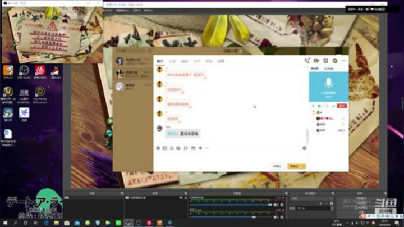Switch to the chat tab in group window
The image size is (404, 227).
point(160,61)
